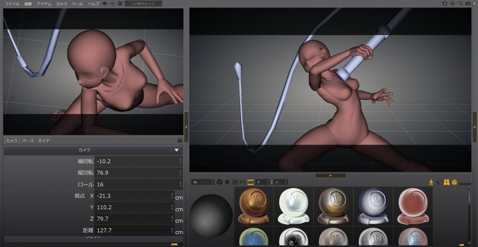The height and width of the screenshot is (247, 478).
Task: Select the rotate view icon at top right
Action: (x=445, y=4)
